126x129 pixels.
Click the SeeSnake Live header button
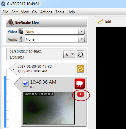[x=46, y=23]
